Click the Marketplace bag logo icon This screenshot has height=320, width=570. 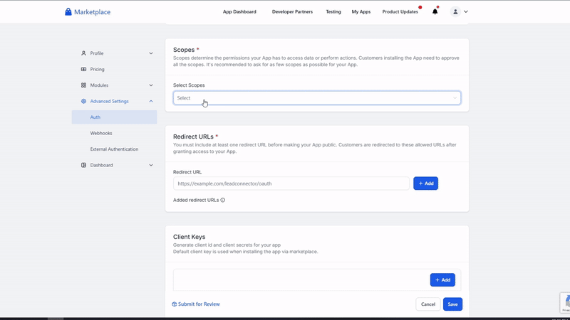click(x=68, y=11)
